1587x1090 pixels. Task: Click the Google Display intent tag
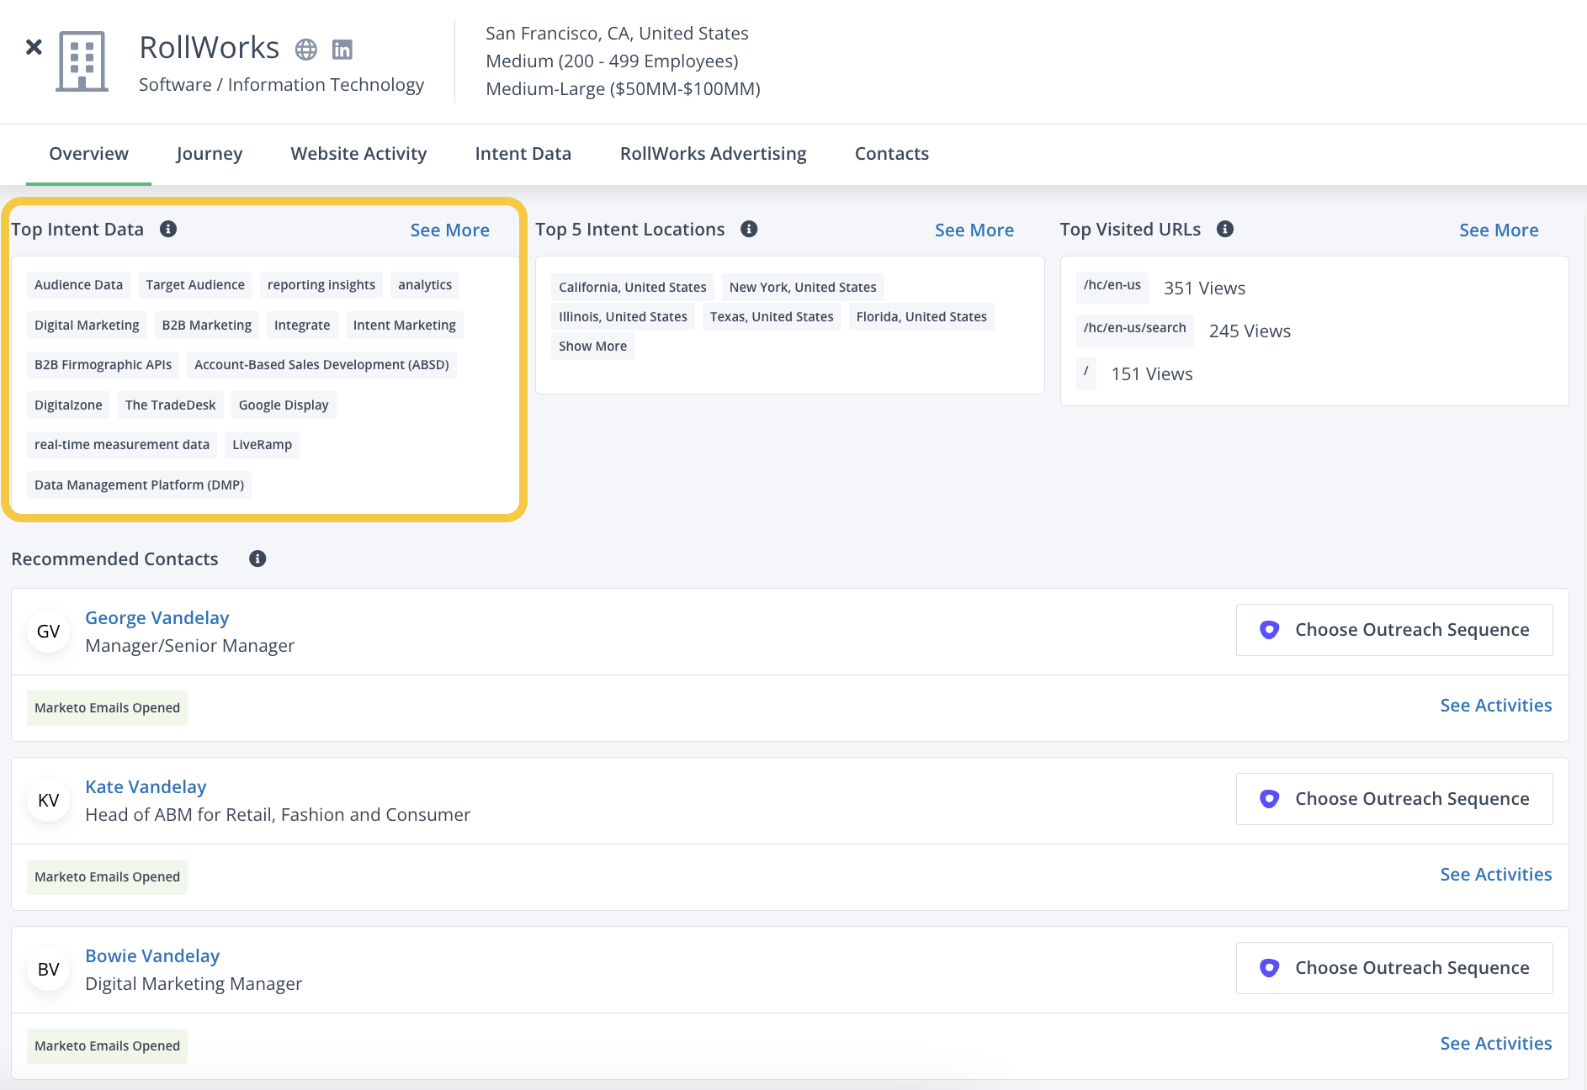(x=284, y=405)
